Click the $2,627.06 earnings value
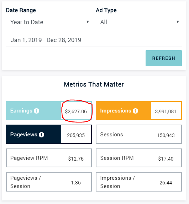Viewport: 189px width, 204px height. pos(76,111)
